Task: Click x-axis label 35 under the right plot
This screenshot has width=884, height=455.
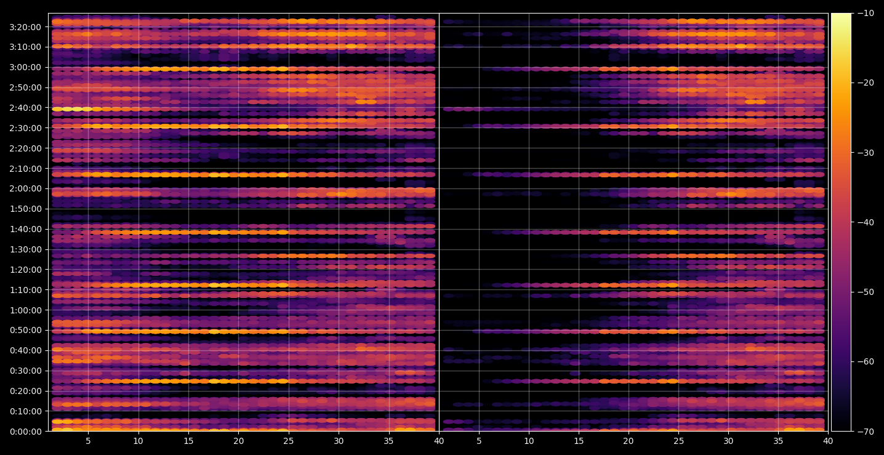Action: pyautogui.click(x=779, y=441)
